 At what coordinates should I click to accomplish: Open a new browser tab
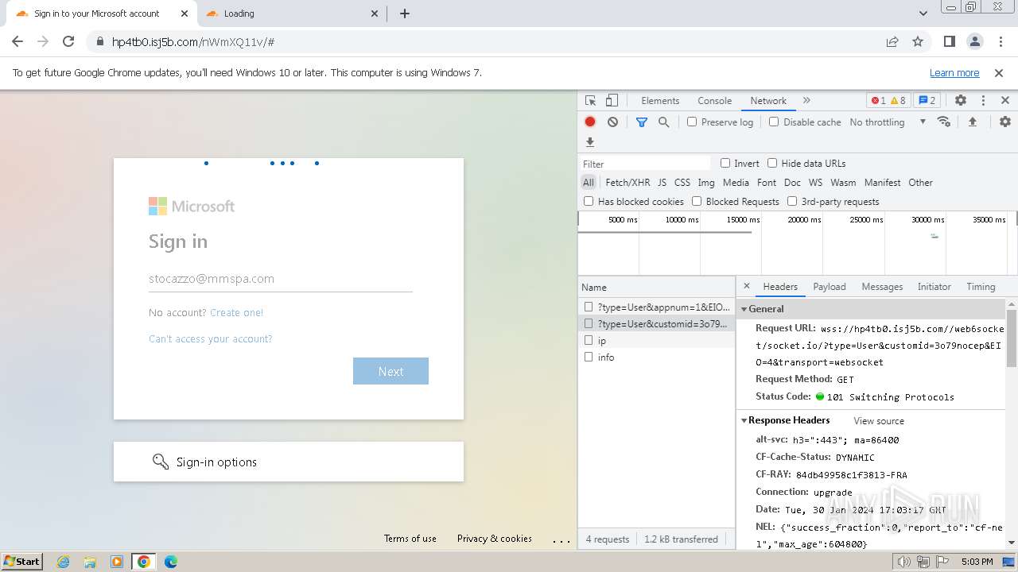coord(405,14)
